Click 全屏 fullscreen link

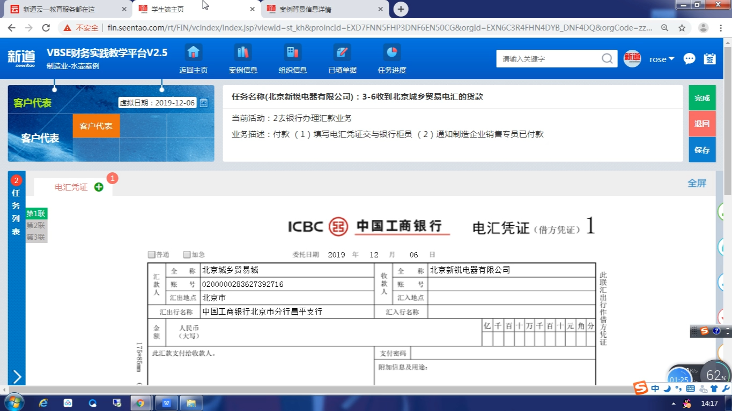click(x=697, y=183)
